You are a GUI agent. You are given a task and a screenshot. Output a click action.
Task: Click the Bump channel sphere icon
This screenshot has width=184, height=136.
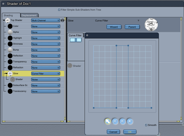pos(10,50)
